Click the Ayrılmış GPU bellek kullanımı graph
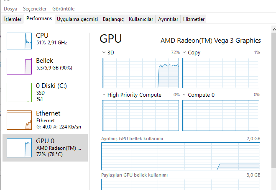The image size is (276, 190). pos(181,156)
